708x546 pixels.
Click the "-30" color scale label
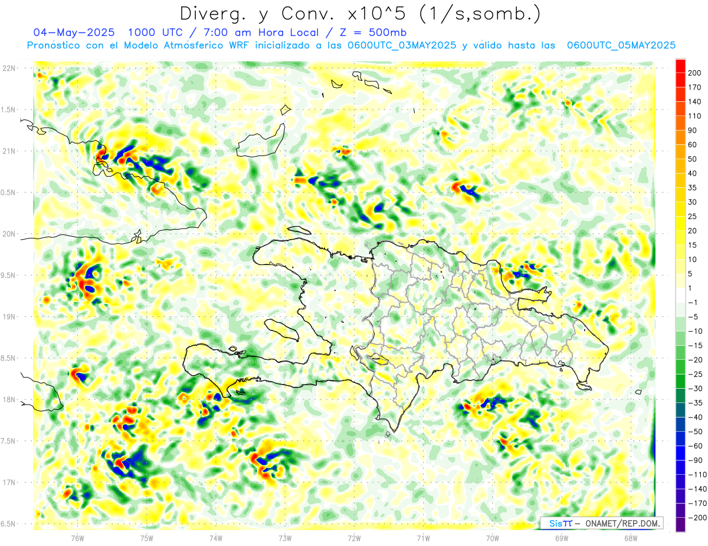pyautogui.click(x=696, y=389)
